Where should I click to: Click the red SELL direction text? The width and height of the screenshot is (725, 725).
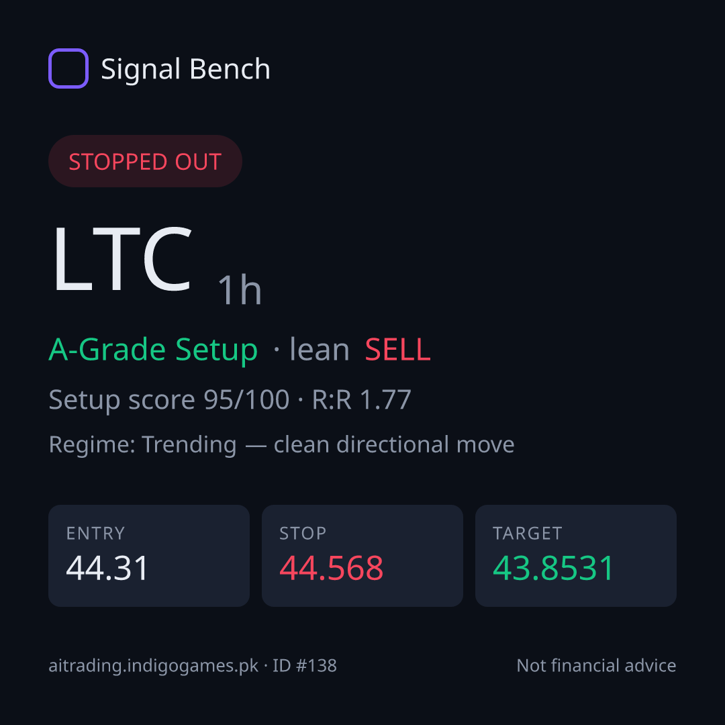397,350
